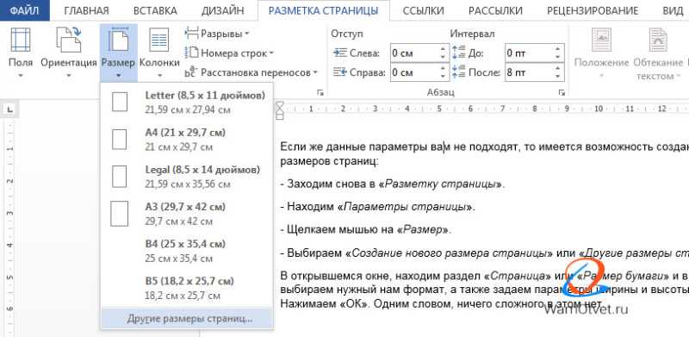Viewport: 689px width, 337px height.
Task: Open the Ориентация page orientation icon
Action: click(69, 40)
